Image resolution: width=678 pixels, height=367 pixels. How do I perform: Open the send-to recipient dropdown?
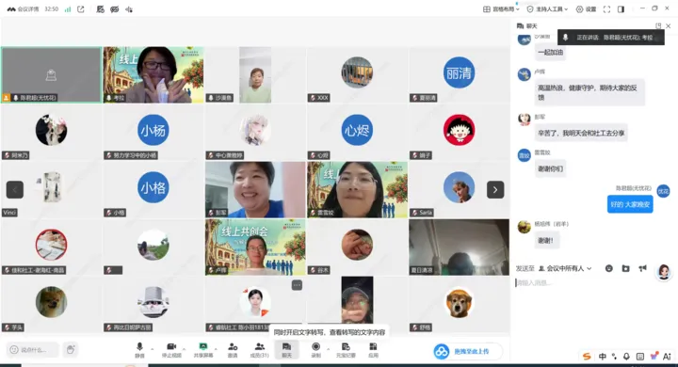click(565, 268)
